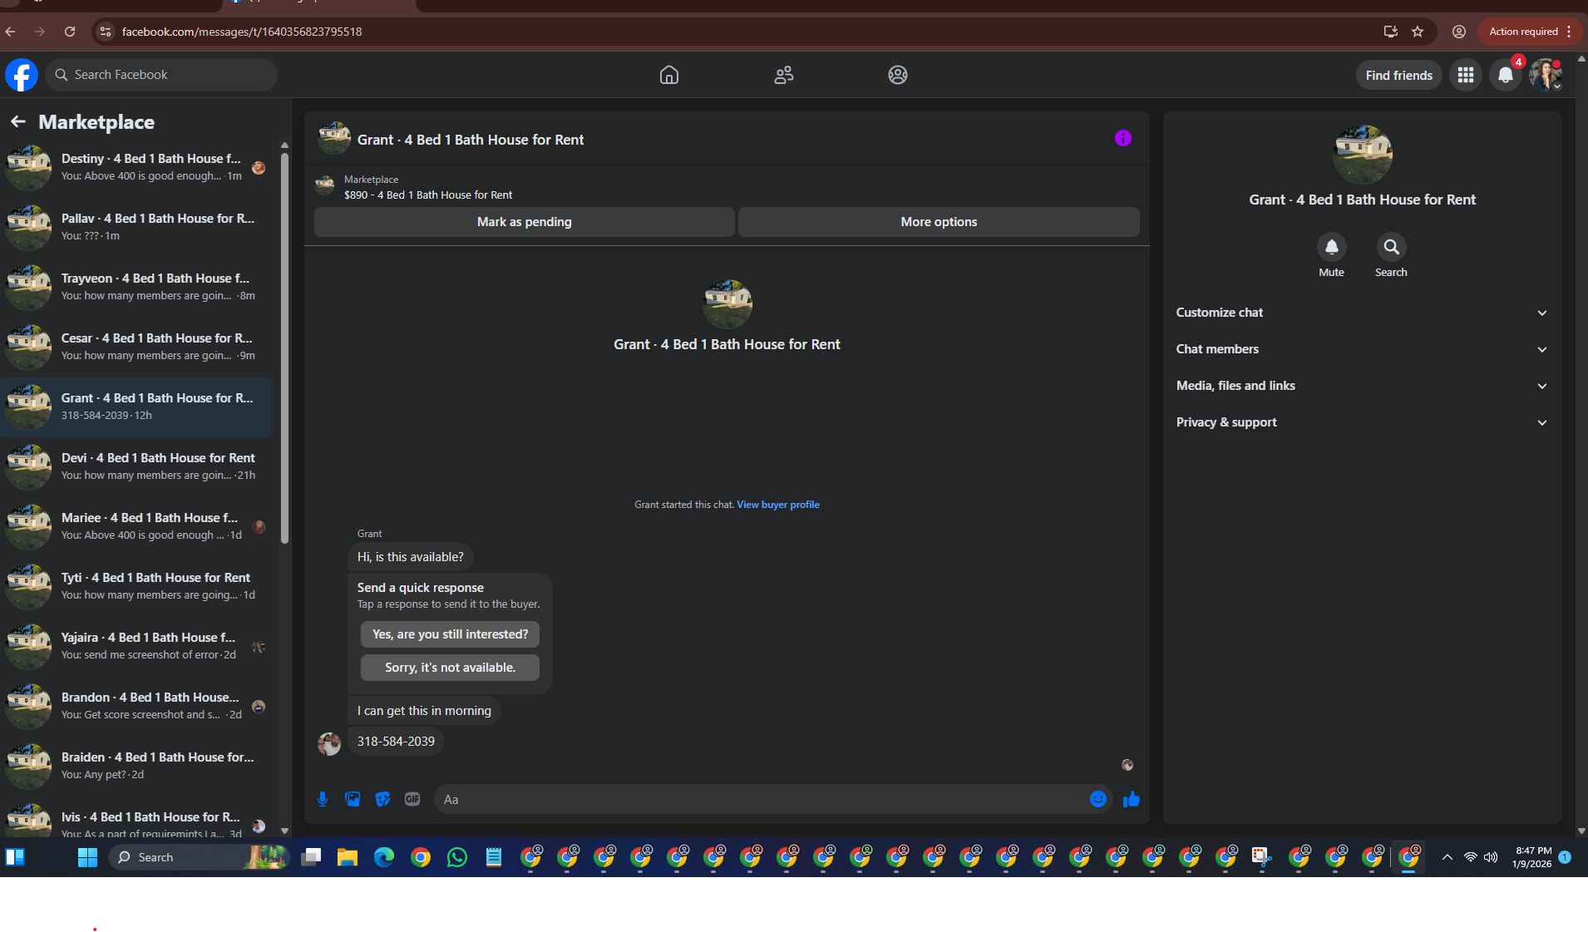This screenshot has width=1588, height=932.
Task: Open Trayveon conversation in list
Action: [136, 287]
